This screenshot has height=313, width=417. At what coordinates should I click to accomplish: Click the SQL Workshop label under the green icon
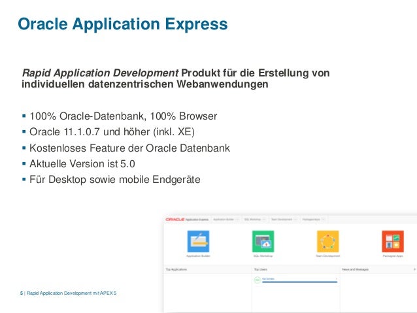pos(263,256)
